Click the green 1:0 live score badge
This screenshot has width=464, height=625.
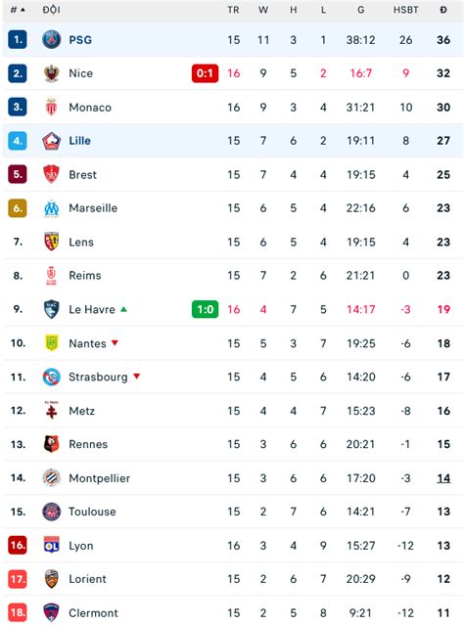coord(205,309)
